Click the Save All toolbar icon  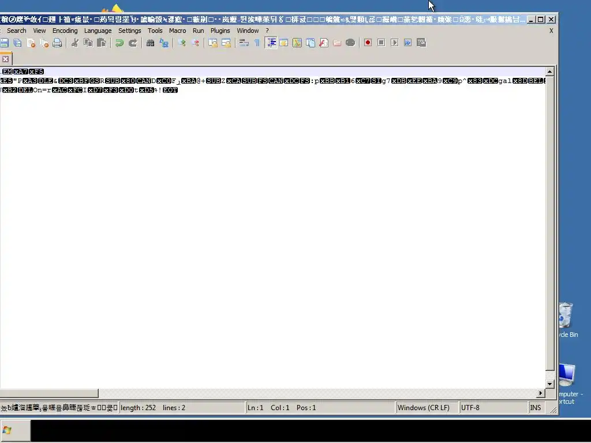[17, 43]
